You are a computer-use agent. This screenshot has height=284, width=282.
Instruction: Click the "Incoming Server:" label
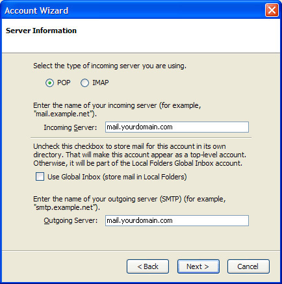pos(70,127)
